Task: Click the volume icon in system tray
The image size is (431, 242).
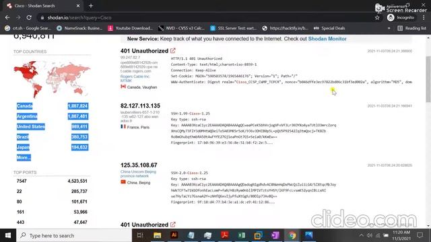Action: (370, 235)
